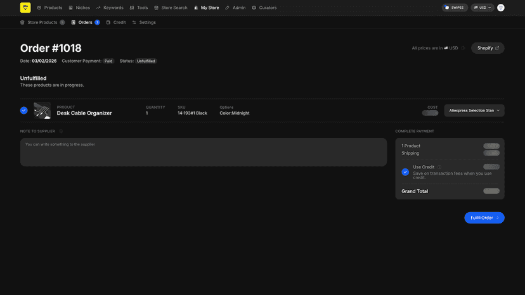This screenshot has height=295, width=525.
Task: Click the Shopify external link icon
Action: [x=497, y=48]
